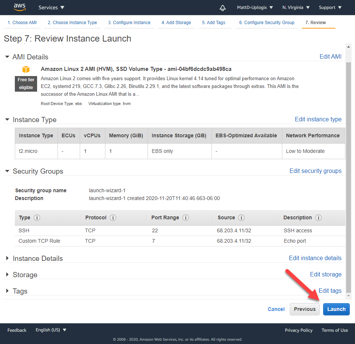
Task: Collapse the AMI Details section
Action: click(7, 57)
